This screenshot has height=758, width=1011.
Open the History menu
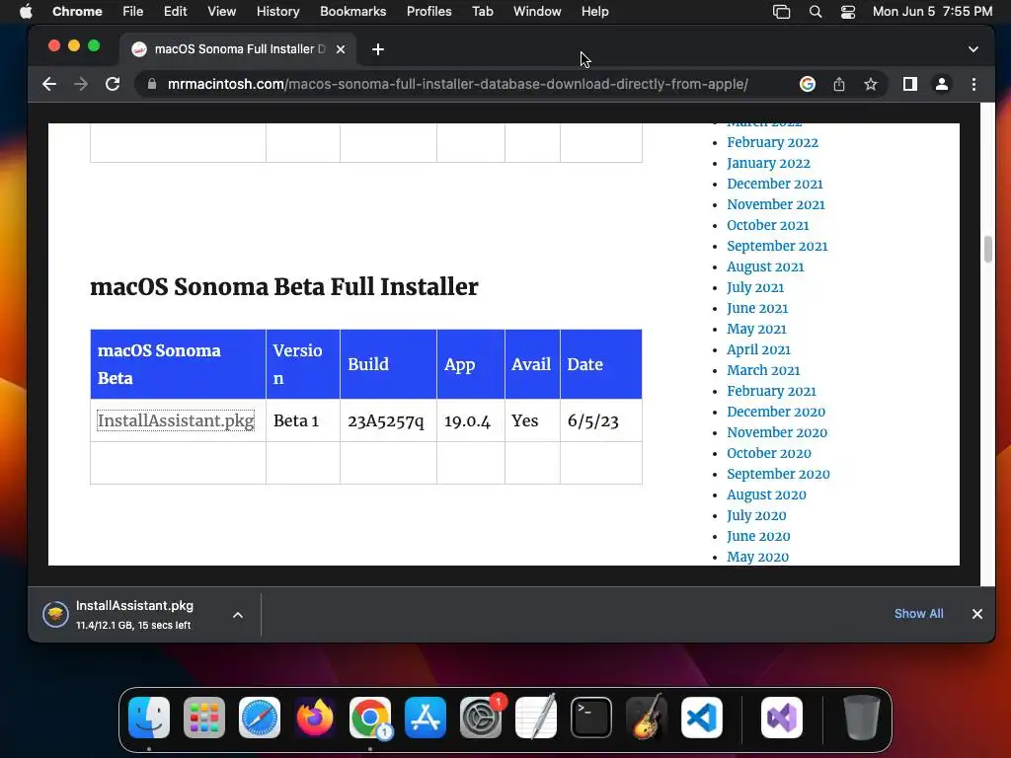(277, 12)
